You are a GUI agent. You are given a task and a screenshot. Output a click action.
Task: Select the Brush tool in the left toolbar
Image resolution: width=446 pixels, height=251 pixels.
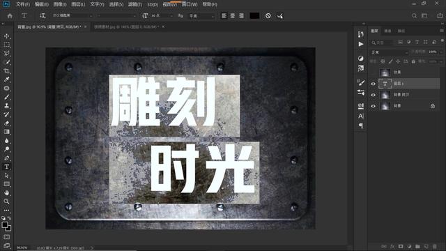click(6, 97)
